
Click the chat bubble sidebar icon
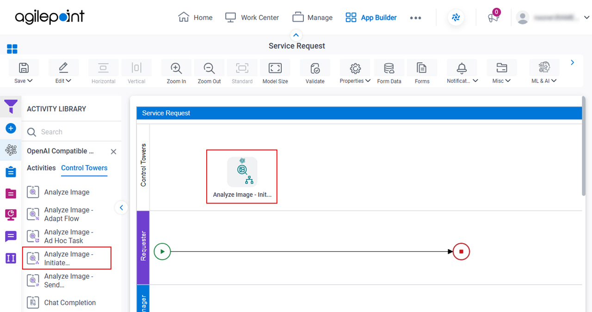pyautogui.click(x=11, y=237)
